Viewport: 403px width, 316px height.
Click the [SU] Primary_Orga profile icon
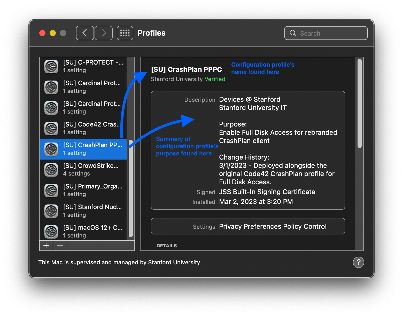(x=51, y=191)
